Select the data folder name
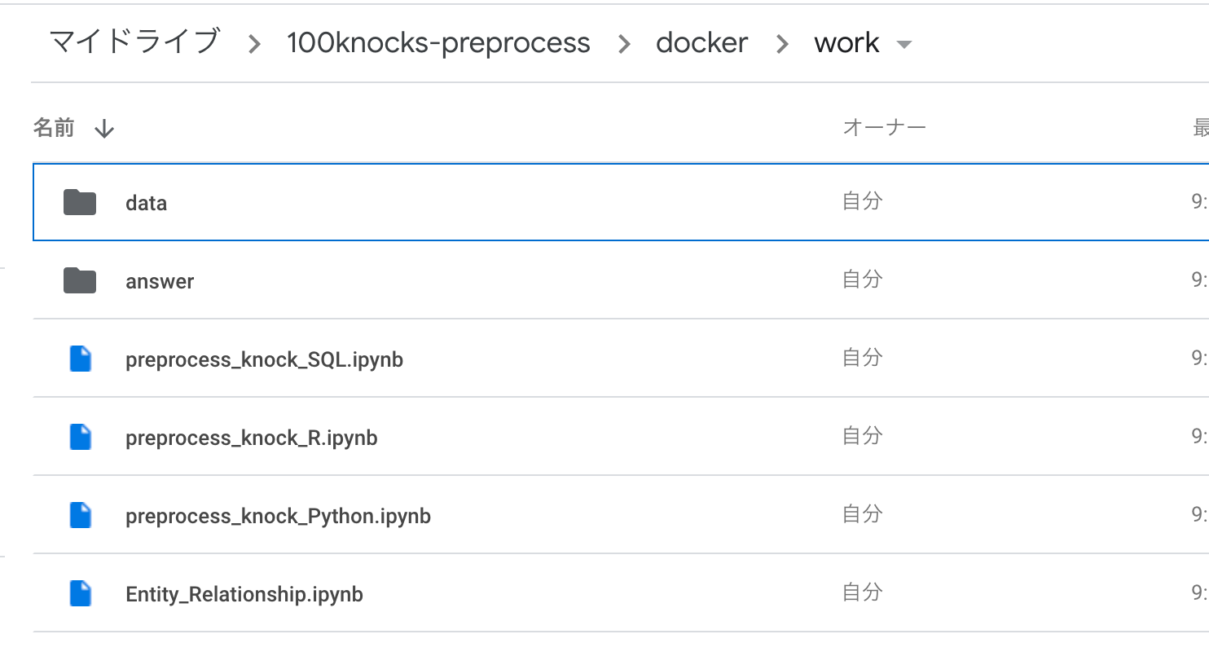Screen dimensions: 1209x665 [x=147, y=203]
